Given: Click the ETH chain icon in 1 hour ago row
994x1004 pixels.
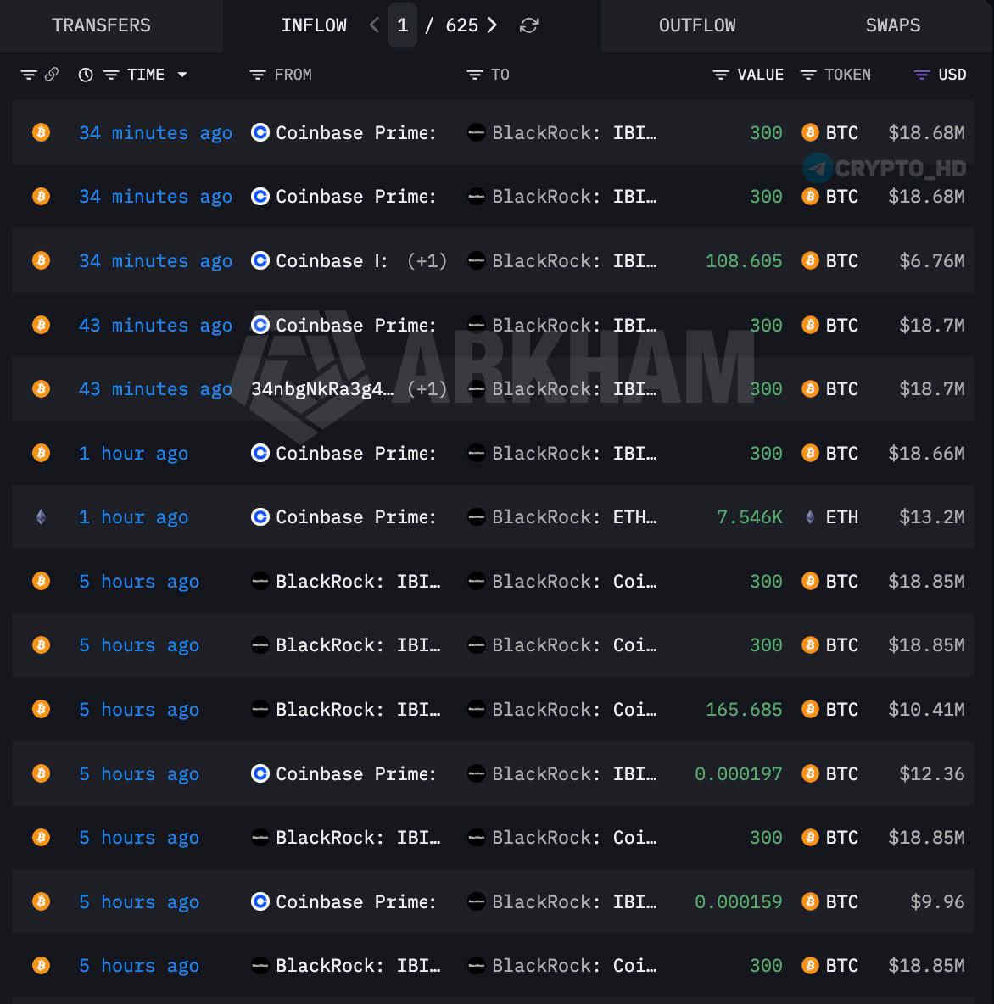Looking at the screenshot, I should click(x=41, y=516).
